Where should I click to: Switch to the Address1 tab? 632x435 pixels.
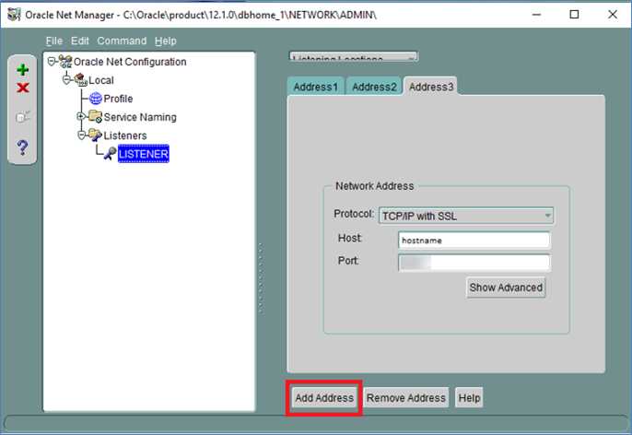click(x=316, y=87)
